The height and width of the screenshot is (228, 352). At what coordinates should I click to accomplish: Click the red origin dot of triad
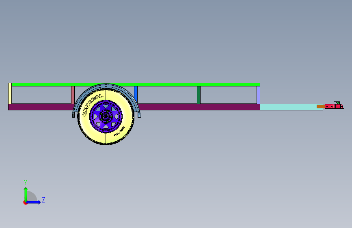coord(25,202)
